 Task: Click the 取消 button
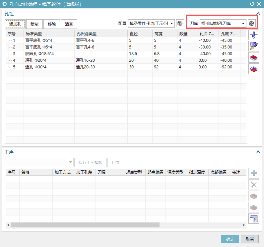click(x=249, y=239)
